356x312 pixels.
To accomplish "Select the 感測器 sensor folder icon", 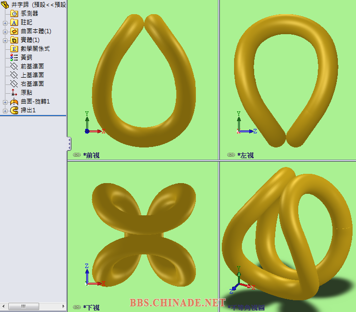I will coord(14,14).
